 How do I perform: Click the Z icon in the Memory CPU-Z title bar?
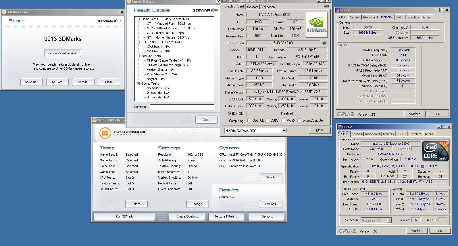click(338, 10)
